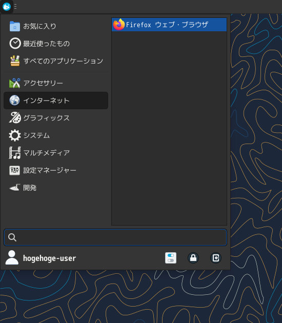Viewport: 282px width, 323px height.
Task: Select the マルチメディア category
Action: point(56,153)
